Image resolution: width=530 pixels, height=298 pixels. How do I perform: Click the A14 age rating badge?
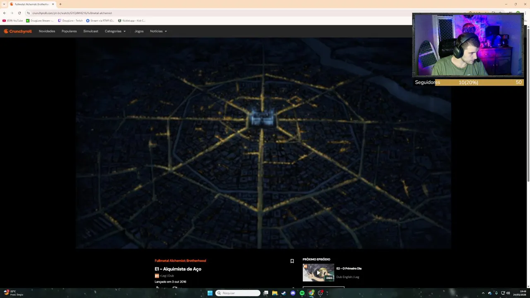pyautogui.click(x=157, y=276)
